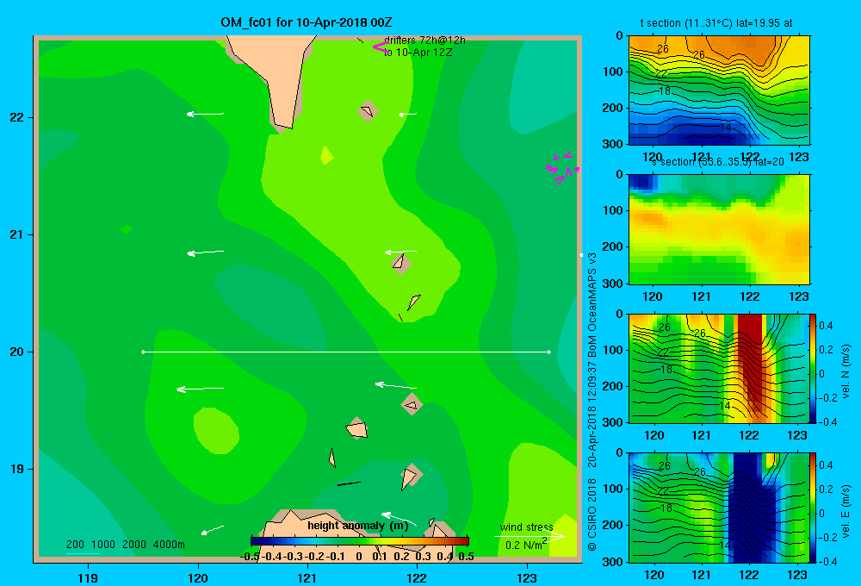Click the title 'OM_fc01 for 10-Apr-2018 00Z'
This screenshot has height=586, width=861.
tap(307, 22)
